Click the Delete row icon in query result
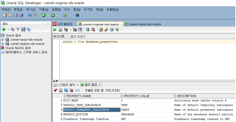 click(x=71, y=90)
